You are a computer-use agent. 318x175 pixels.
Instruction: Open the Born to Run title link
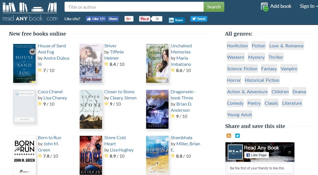[x=49, y=138]
